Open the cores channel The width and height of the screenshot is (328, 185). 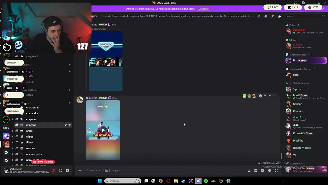[42, 95]
